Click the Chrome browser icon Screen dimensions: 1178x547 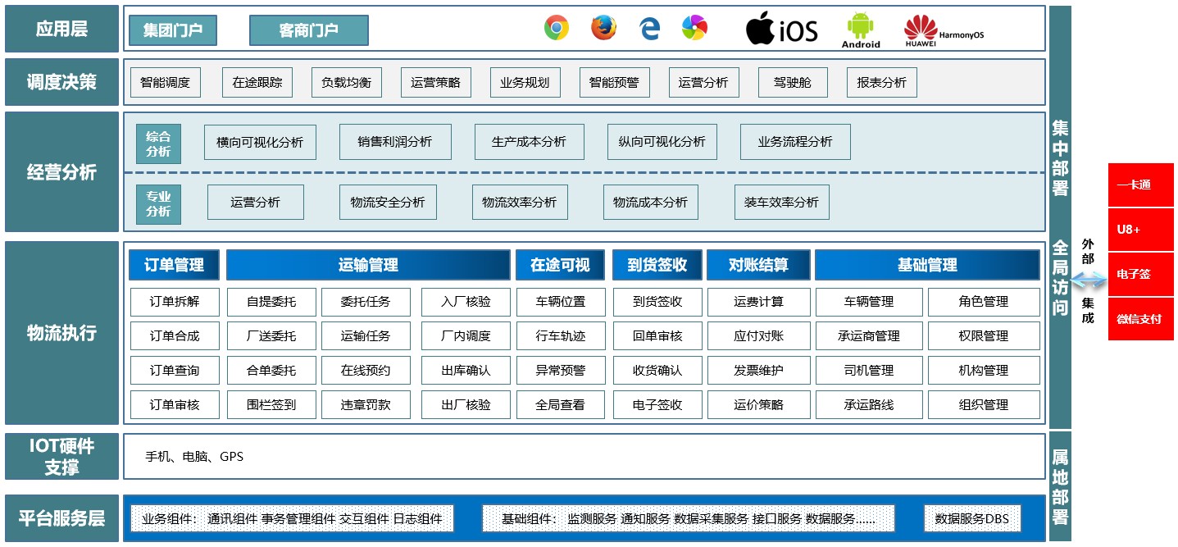556,28
